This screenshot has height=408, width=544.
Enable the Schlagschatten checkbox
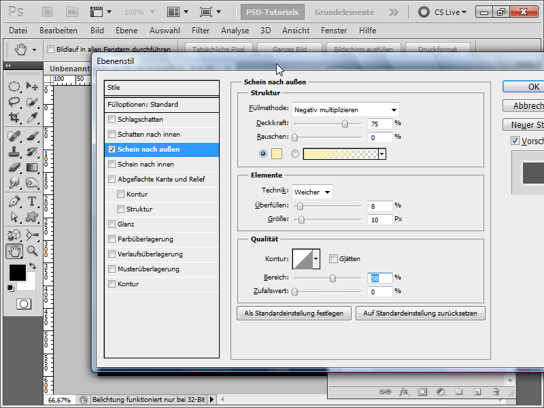coord(112,120)
